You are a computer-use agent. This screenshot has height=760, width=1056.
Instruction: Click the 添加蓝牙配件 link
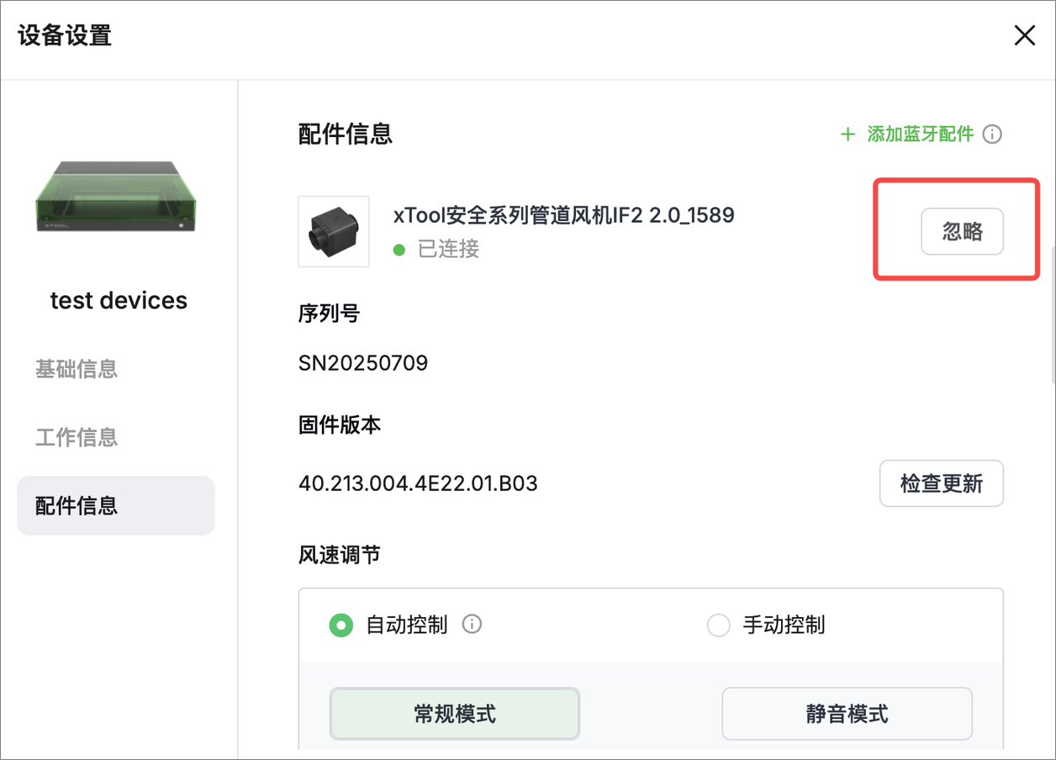click(x=920, y=135)
